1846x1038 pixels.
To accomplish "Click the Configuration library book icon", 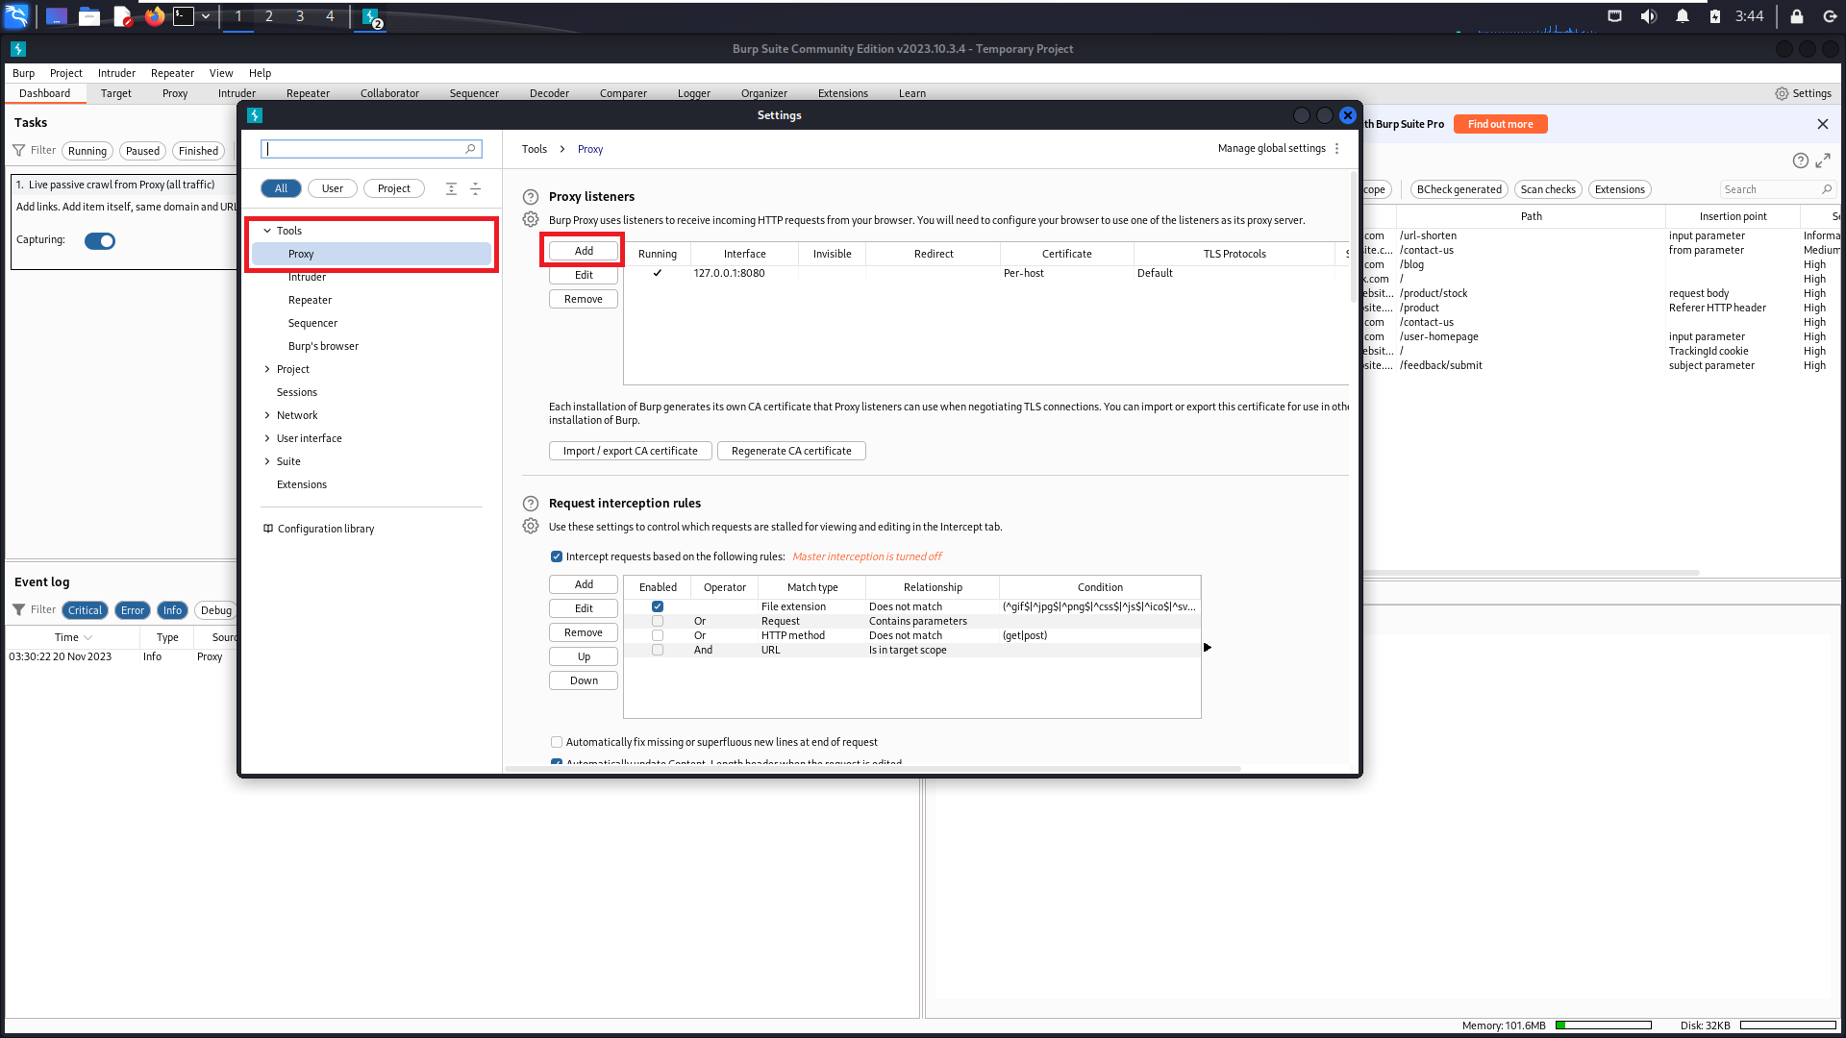I will (x=268, y=529).
